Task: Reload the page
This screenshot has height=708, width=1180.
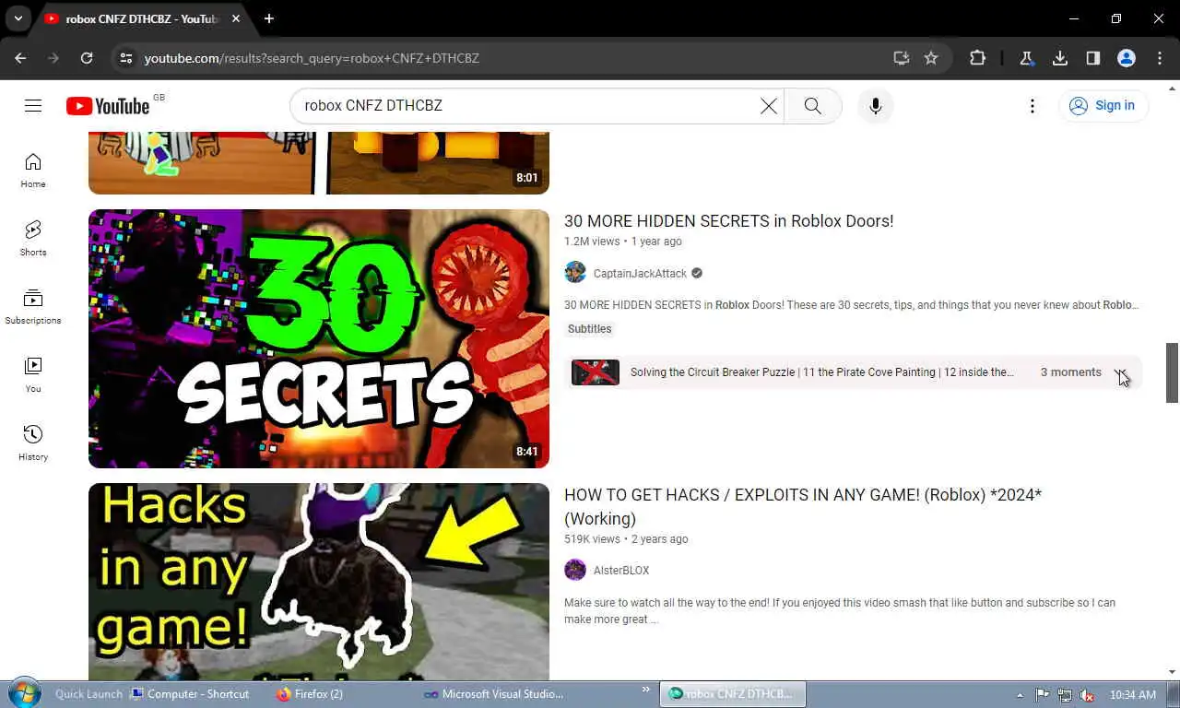Action: (x=87, y=58)
